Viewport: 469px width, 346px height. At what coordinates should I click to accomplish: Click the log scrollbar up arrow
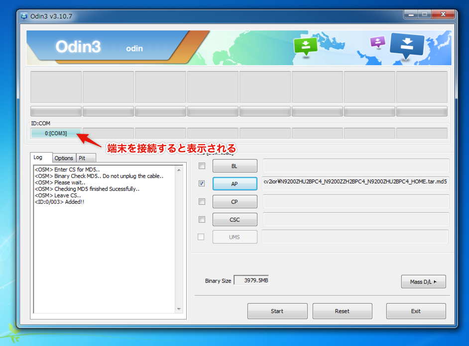(179, 170)
